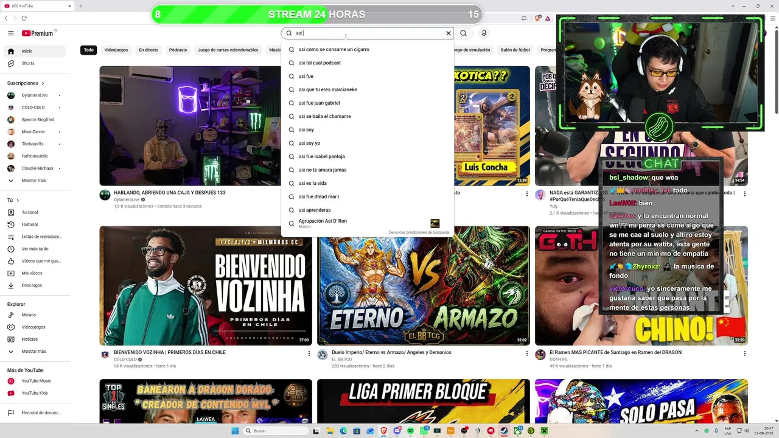
Task: Open Inicio in the sidebar
Action: click(x=35, y=51)
